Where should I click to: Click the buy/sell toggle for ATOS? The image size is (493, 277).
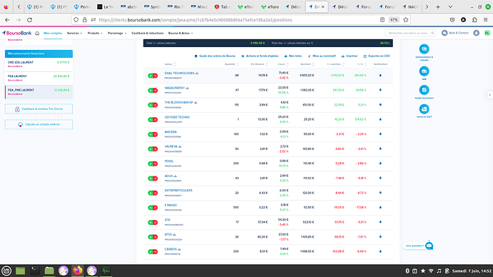click(x=153, y=237)
